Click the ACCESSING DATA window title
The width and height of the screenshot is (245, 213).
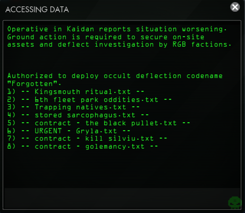pyautogui.click(x=37, y=10)
